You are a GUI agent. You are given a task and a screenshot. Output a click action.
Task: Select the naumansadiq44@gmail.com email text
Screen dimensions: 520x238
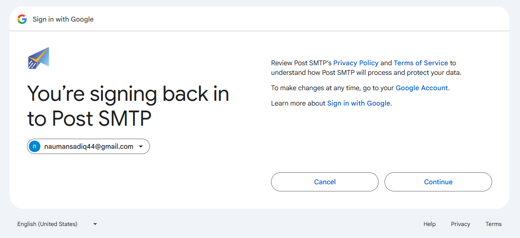(88, 147)
